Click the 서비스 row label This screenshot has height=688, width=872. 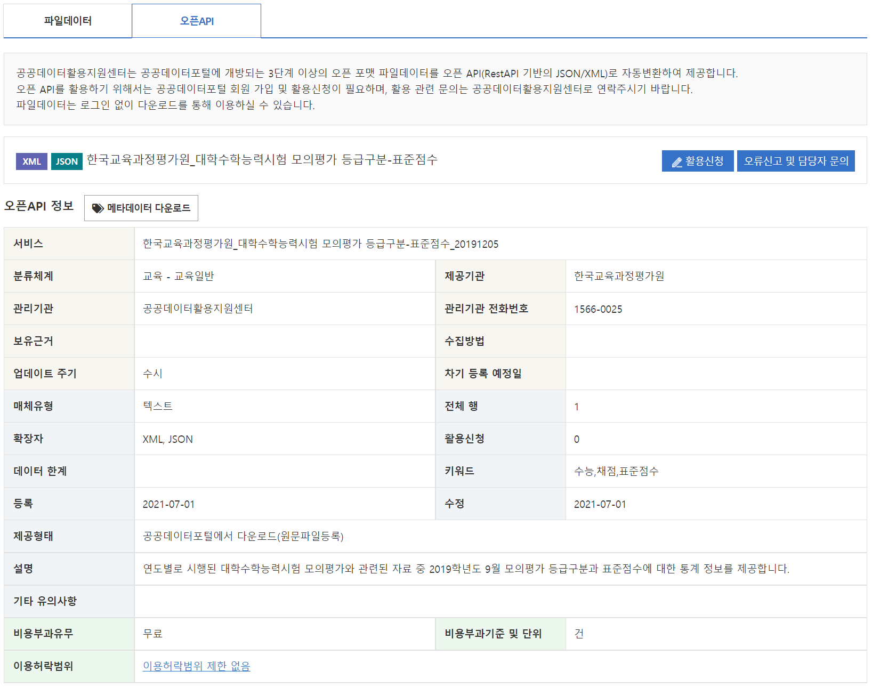click(x=28, y=244)
